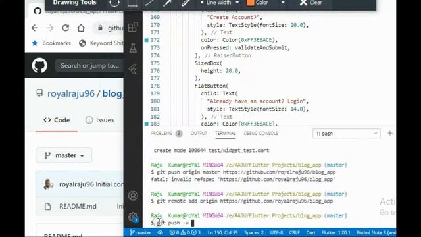This screenshot has width=421, height=237.
Task: Switch to the Output panel tab
Action: pyautogui.click(x=199, y=133)
